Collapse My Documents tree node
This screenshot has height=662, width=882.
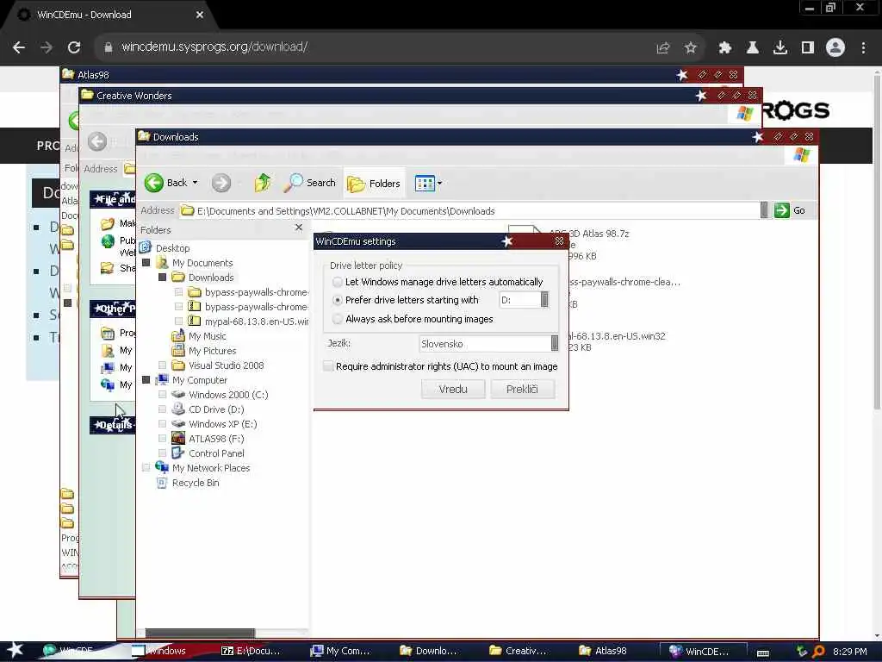(x=146, y=263)
